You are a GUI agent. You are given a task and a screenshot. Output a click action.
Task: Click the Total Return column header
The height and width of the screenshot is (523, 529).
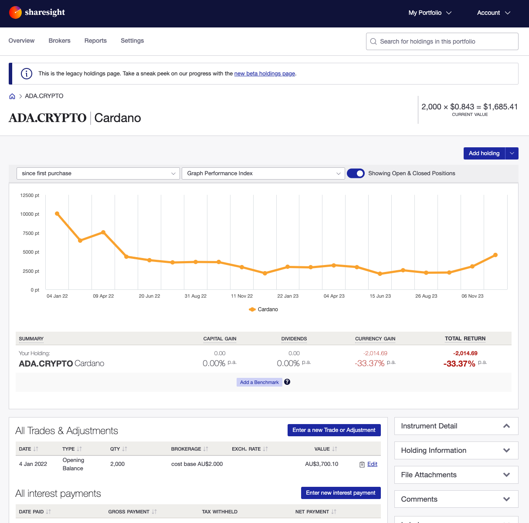(465, 339)
